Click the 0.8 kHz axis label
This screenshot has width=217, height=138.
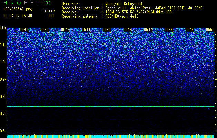3,97
